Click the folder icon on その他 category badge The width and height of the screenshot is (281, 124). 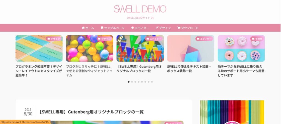pos(253,39)
